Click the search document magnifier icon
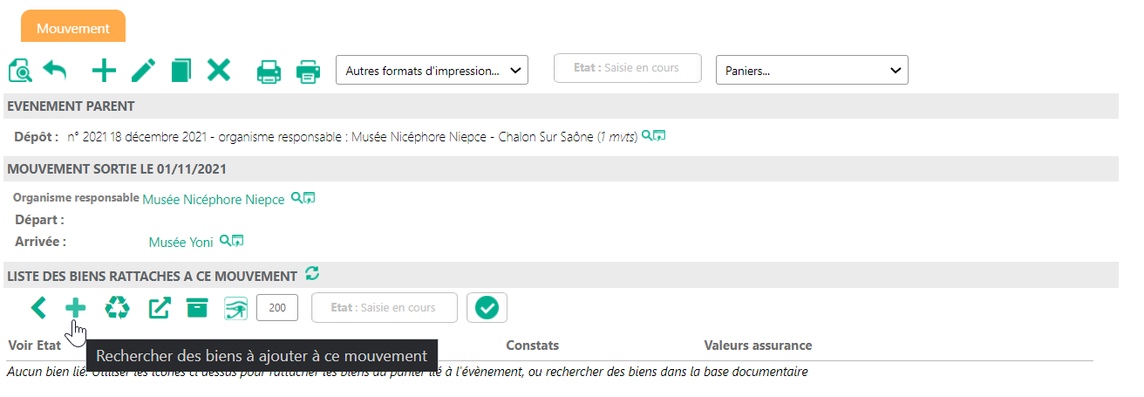Screen dimensions: 1144x397 point(20,71)
